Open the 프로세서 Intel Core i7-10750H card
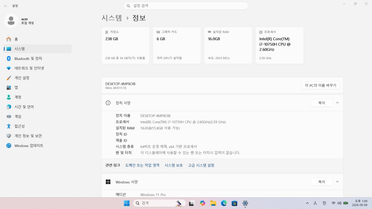372x209 pixels. click(x=279, y=45)
